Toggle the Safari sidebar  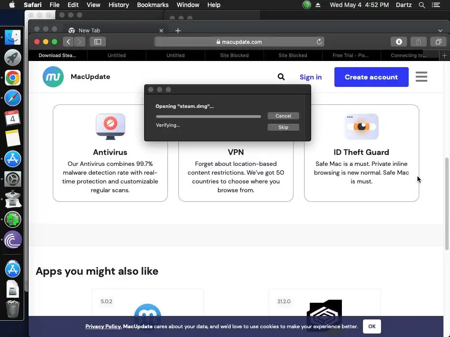98,42
